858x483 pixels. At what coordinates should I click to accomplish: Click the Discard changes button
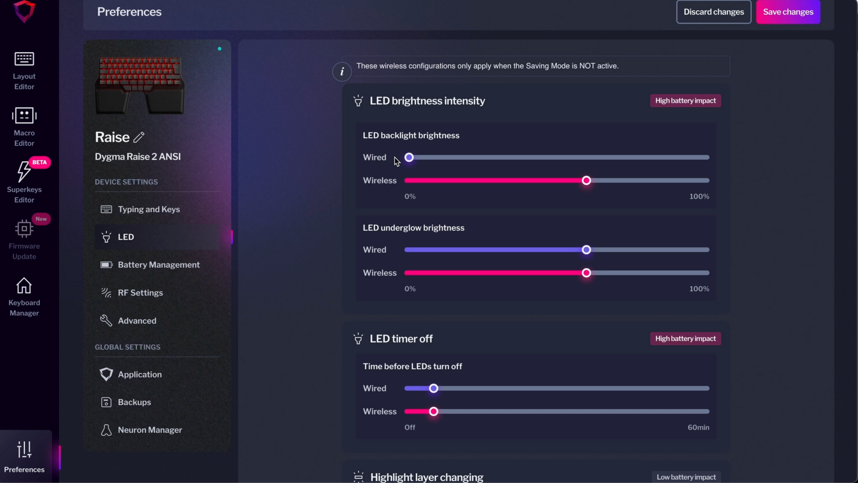713,12
